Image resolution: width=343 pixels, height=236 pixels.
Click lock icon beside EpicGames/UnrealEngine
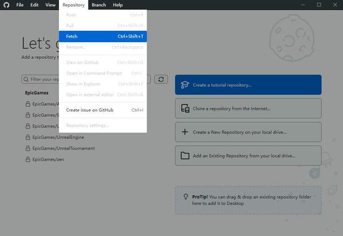28,137
